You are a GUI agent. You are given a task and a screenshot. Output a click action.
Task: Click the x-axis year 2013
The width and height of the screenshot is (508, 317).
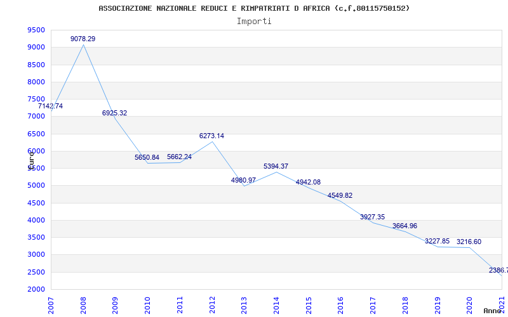[x=244, y=305]
